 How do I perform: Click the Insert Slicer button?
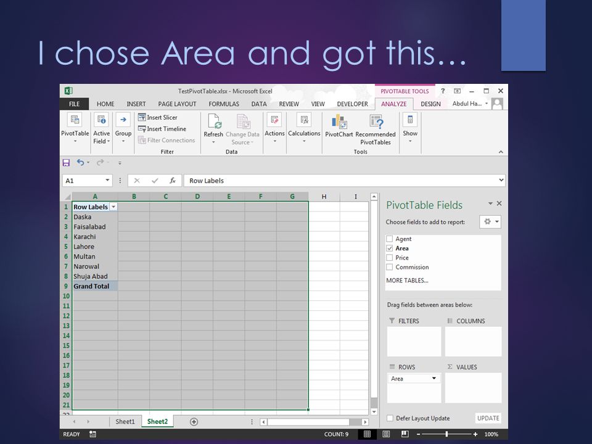coord(158,117)
